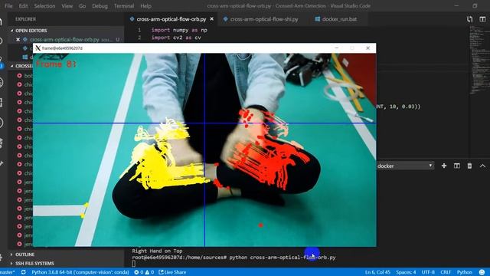Screen dimensions: 490x276
Task: Create a new terminal with plus icon
Action: 444,166
